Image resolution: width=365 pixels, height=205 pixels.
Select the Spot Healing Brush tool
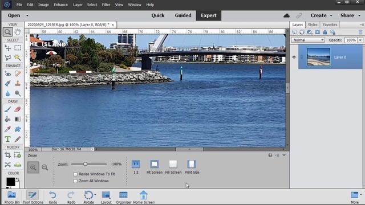(x=18, y=73)
